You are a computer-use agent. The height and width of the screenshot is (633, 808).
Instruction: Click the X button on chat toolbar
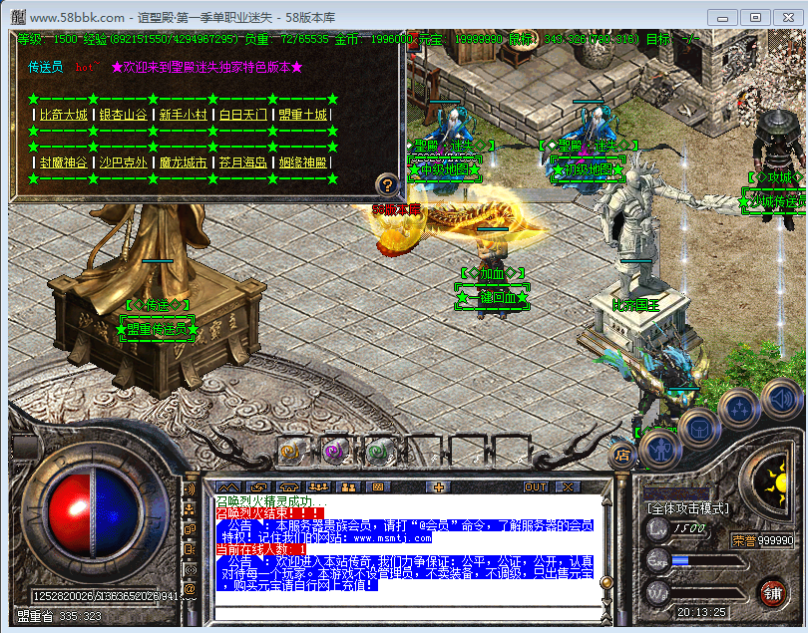[x=568, y=487]
